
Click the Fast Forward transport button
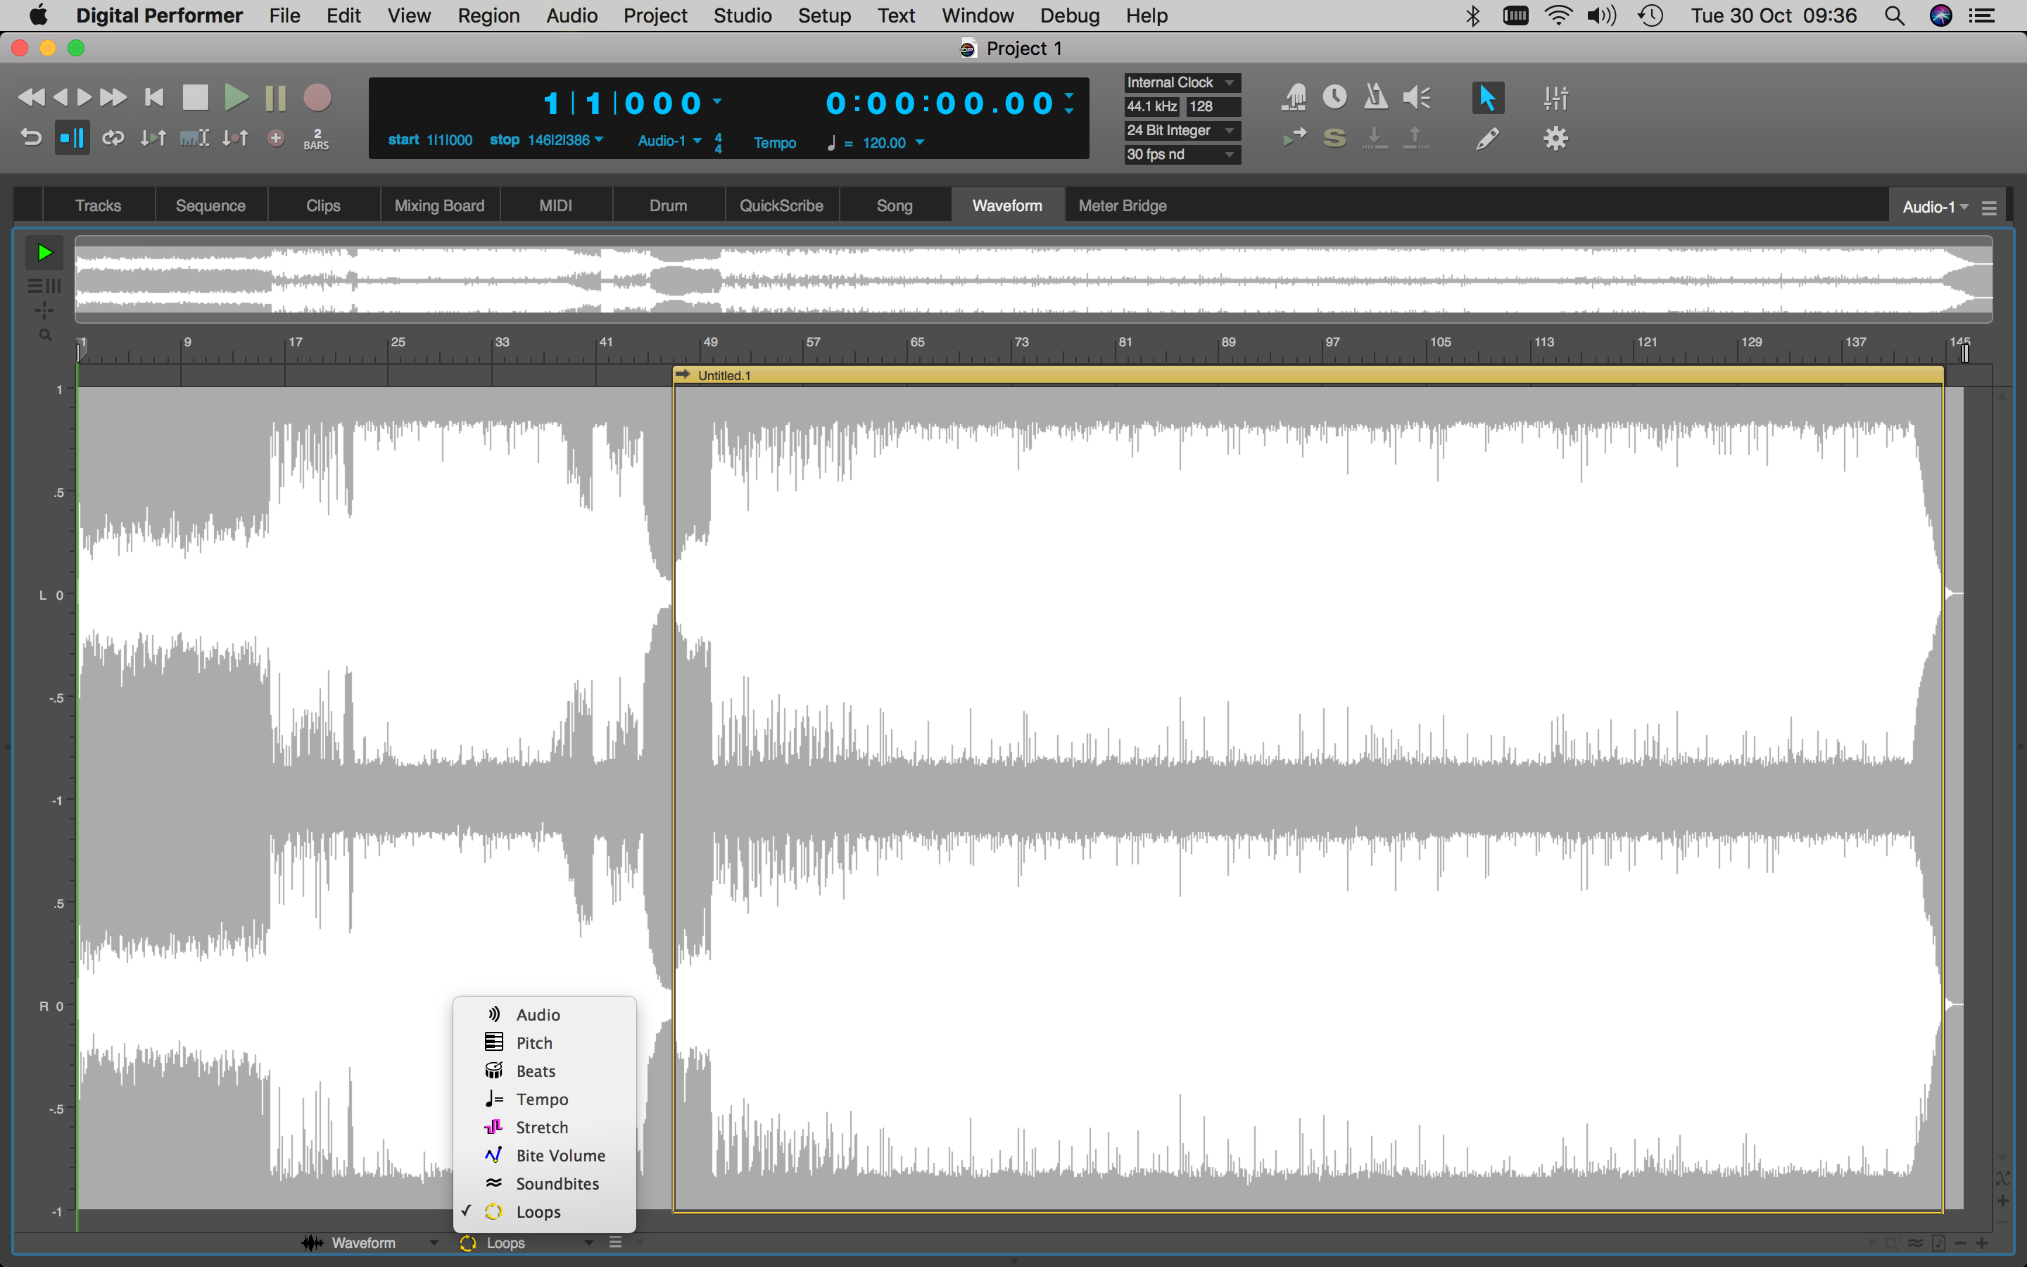113,98
